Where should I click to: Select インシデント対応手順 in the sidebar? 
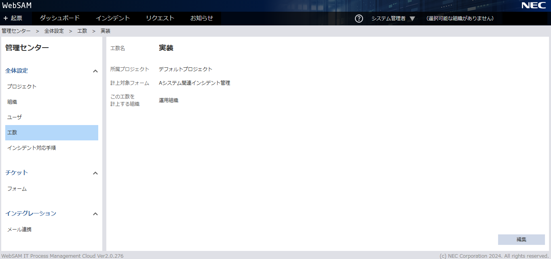pos(32,148)
